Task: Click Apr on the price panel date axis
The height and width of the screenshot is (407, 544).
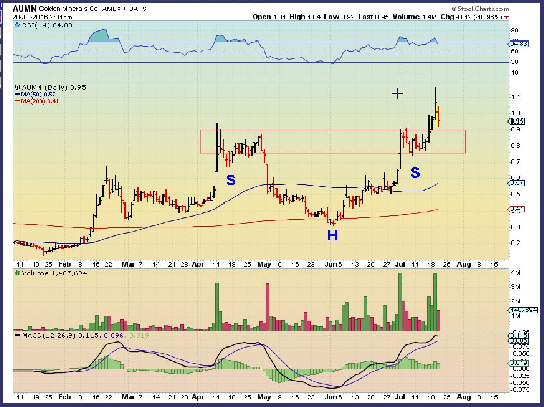Action: (198, 264)
